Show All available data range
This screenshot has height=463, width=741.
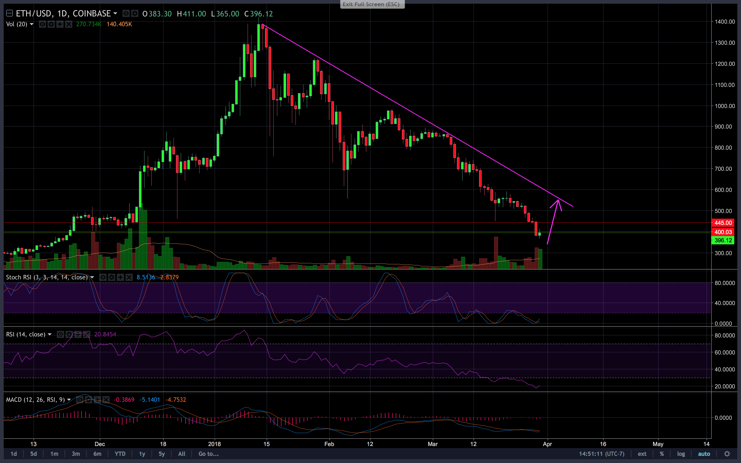[x=182, y=454]
